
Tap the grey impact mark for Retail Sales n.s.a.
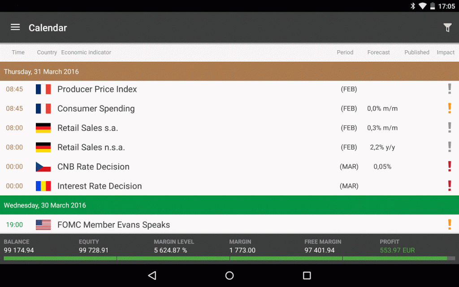coord(450,147)
